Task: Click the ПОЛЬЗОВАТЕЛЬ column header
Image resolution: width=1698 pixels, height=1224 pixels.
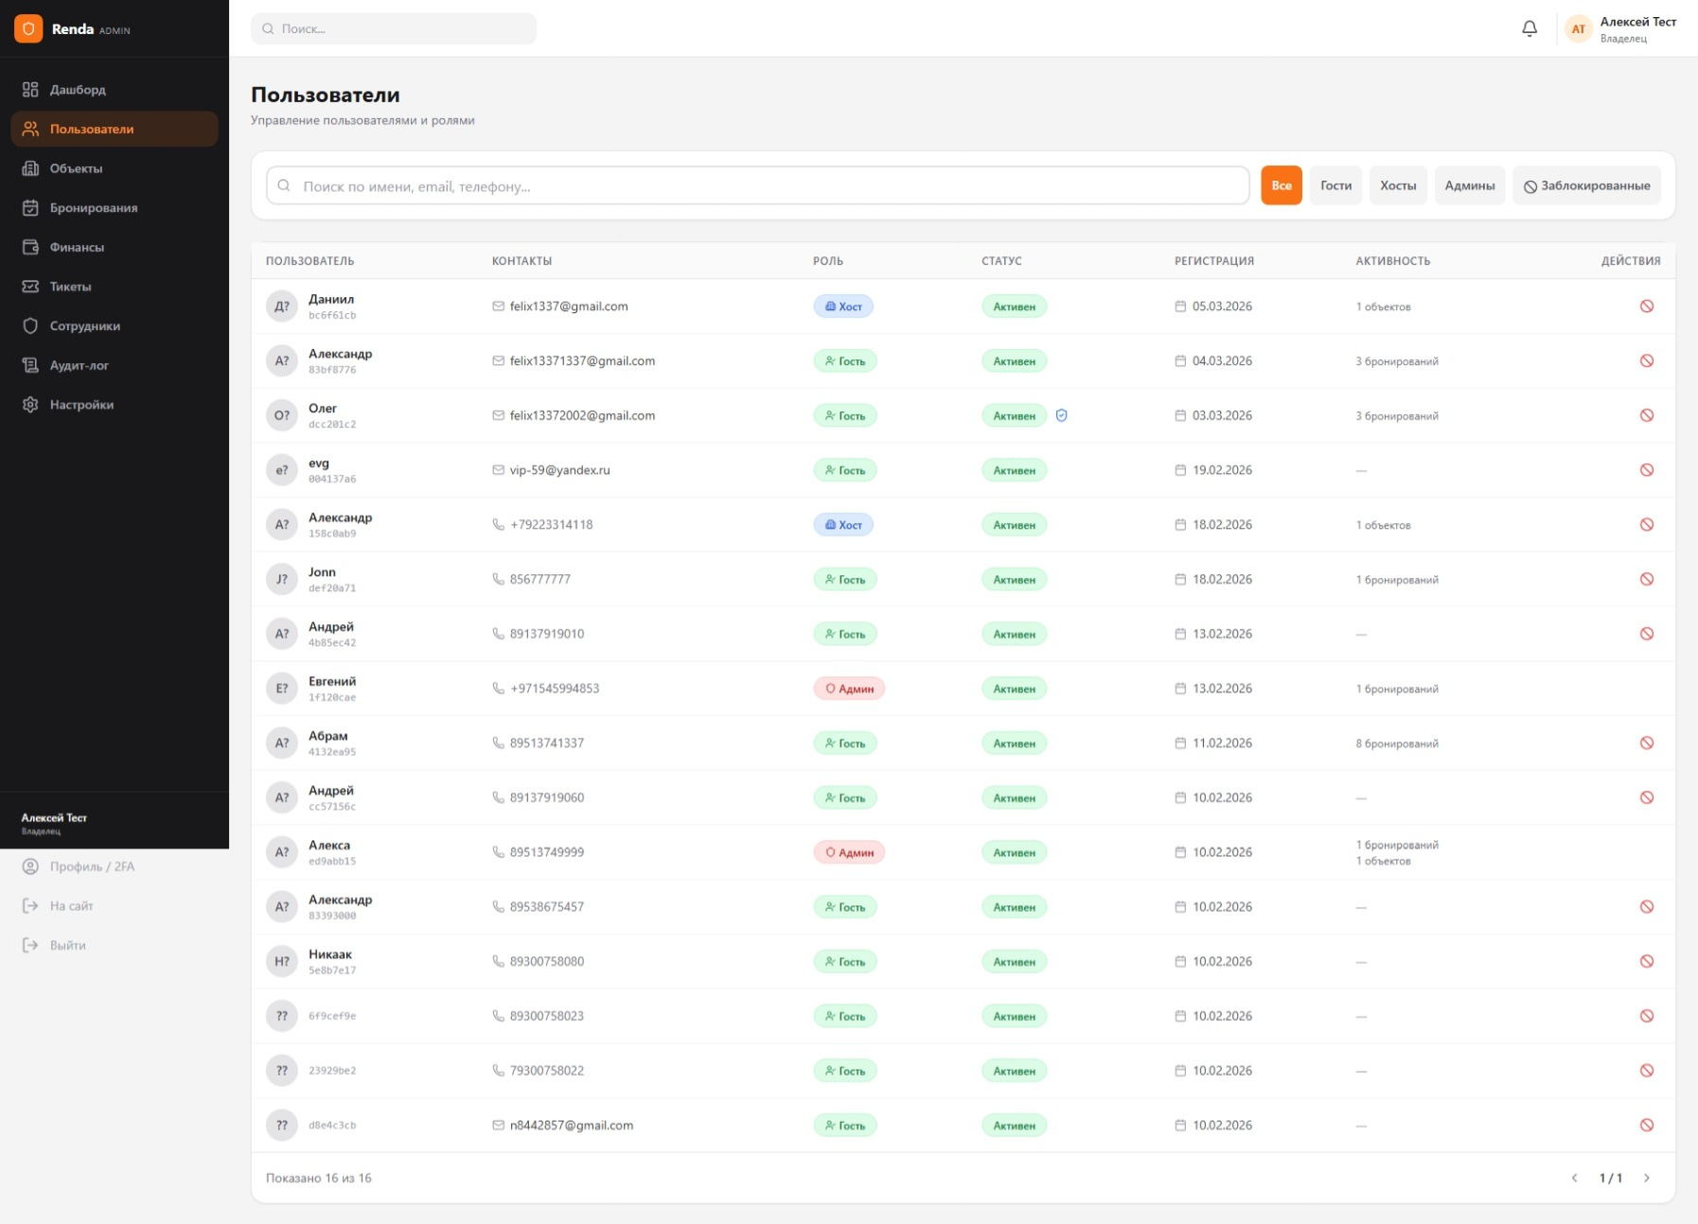Action: coord(310,261)
